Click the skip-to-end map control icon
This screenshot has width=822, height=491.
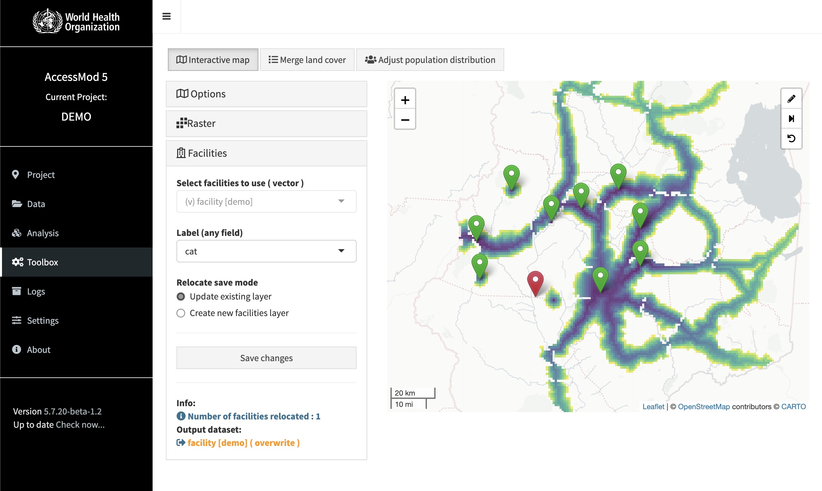[791, 119]
